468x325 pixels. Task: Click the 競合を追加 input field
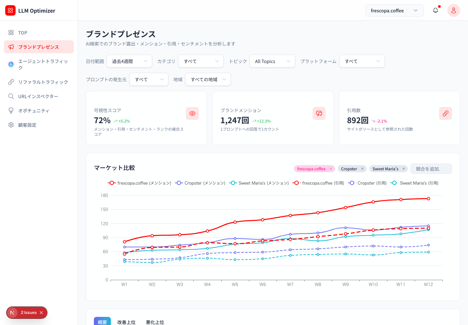click(x=431, y=169)
